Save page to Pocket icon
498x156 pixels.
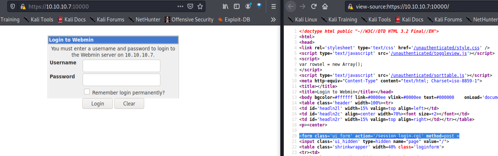pos(190,6)
